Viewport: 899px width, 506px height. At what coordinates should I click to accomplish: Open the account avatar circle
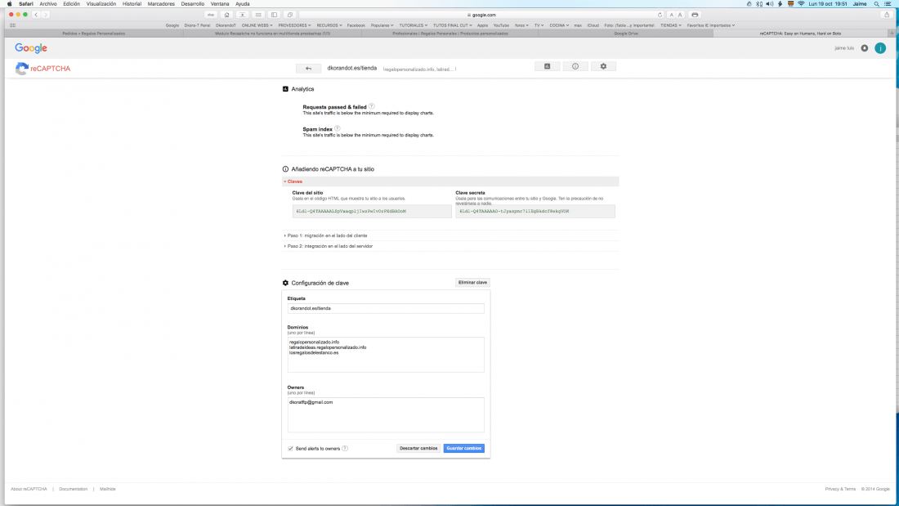coord(880,48)
